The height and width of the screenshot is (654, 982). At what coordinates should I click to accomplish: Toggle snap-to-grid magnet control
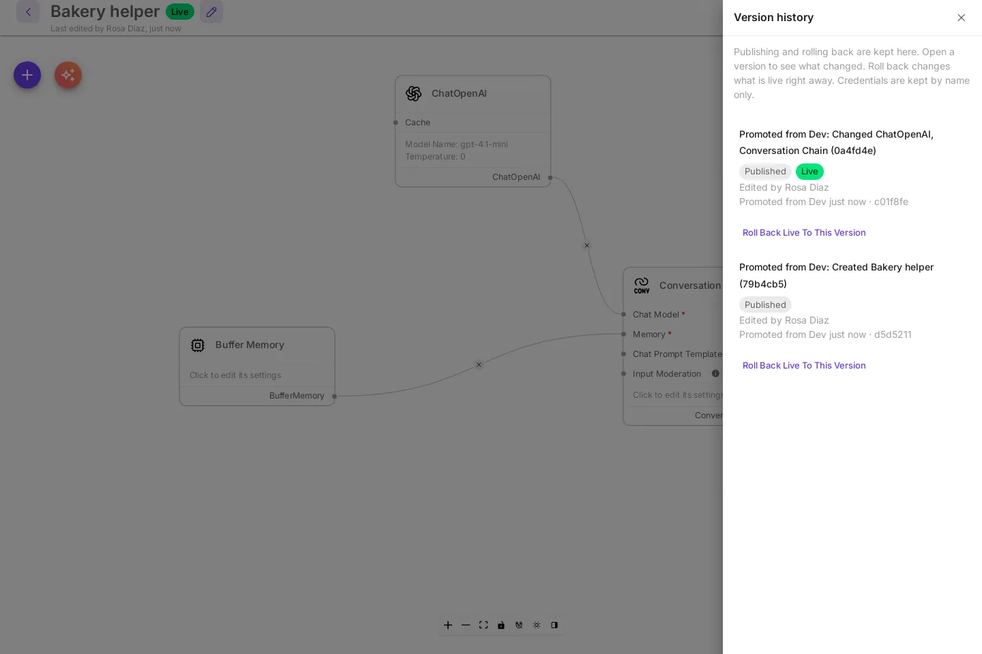(519, 625)
